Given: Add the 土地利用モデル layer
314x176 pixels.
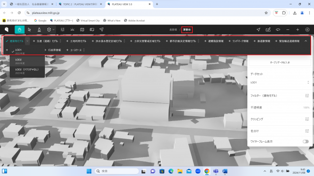Looking at the screenshot, I should point(76,41).
